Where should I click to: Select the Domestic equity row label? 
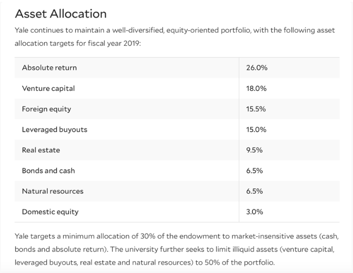tap(50, 212)
